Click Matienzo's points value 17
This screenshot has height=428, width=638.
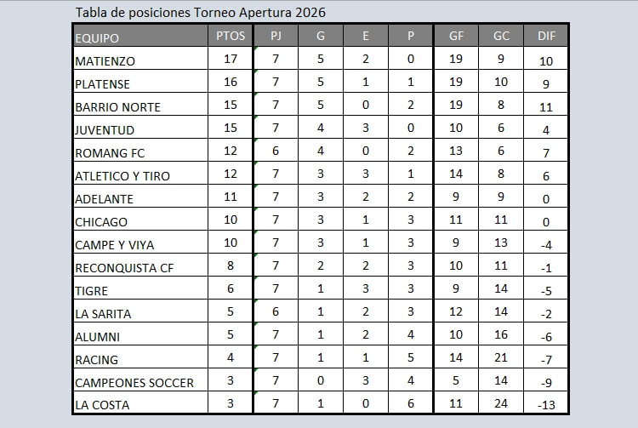pyautogui.click(x=231, y=59)
